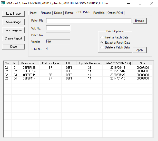
Task: Open the Option ROM tab
Action: coord(115,13)
